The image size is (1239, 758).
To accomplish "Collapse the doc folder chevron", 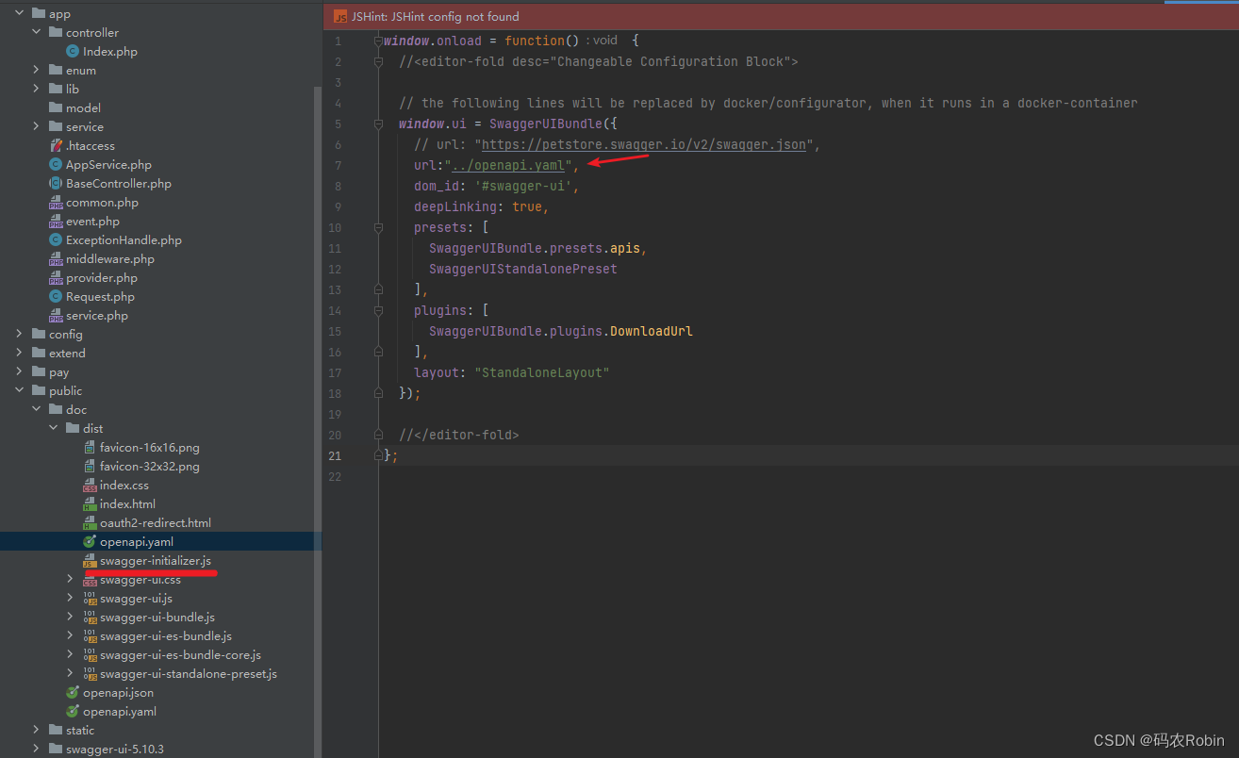I will pos(37,409).
